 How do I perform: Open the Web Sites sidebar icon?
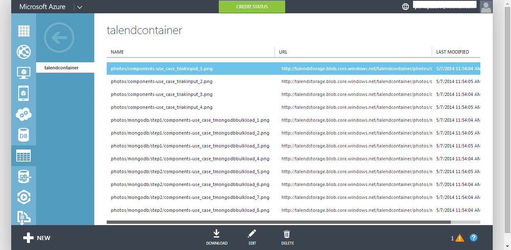coord(24,52)
